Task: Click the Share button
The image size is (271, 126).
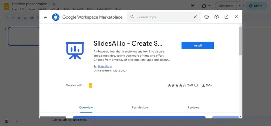Action: [256, 6]
